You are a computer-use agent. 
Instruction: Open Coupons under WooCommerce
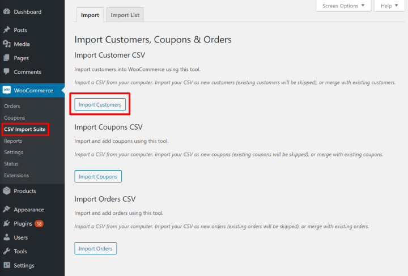pyautogui.click(x=15, y=117)
